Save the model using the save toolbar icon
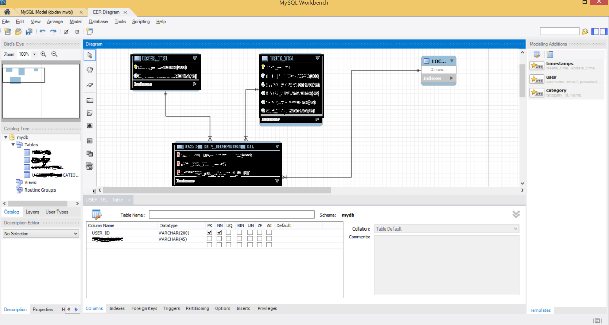 coord(28,31)
